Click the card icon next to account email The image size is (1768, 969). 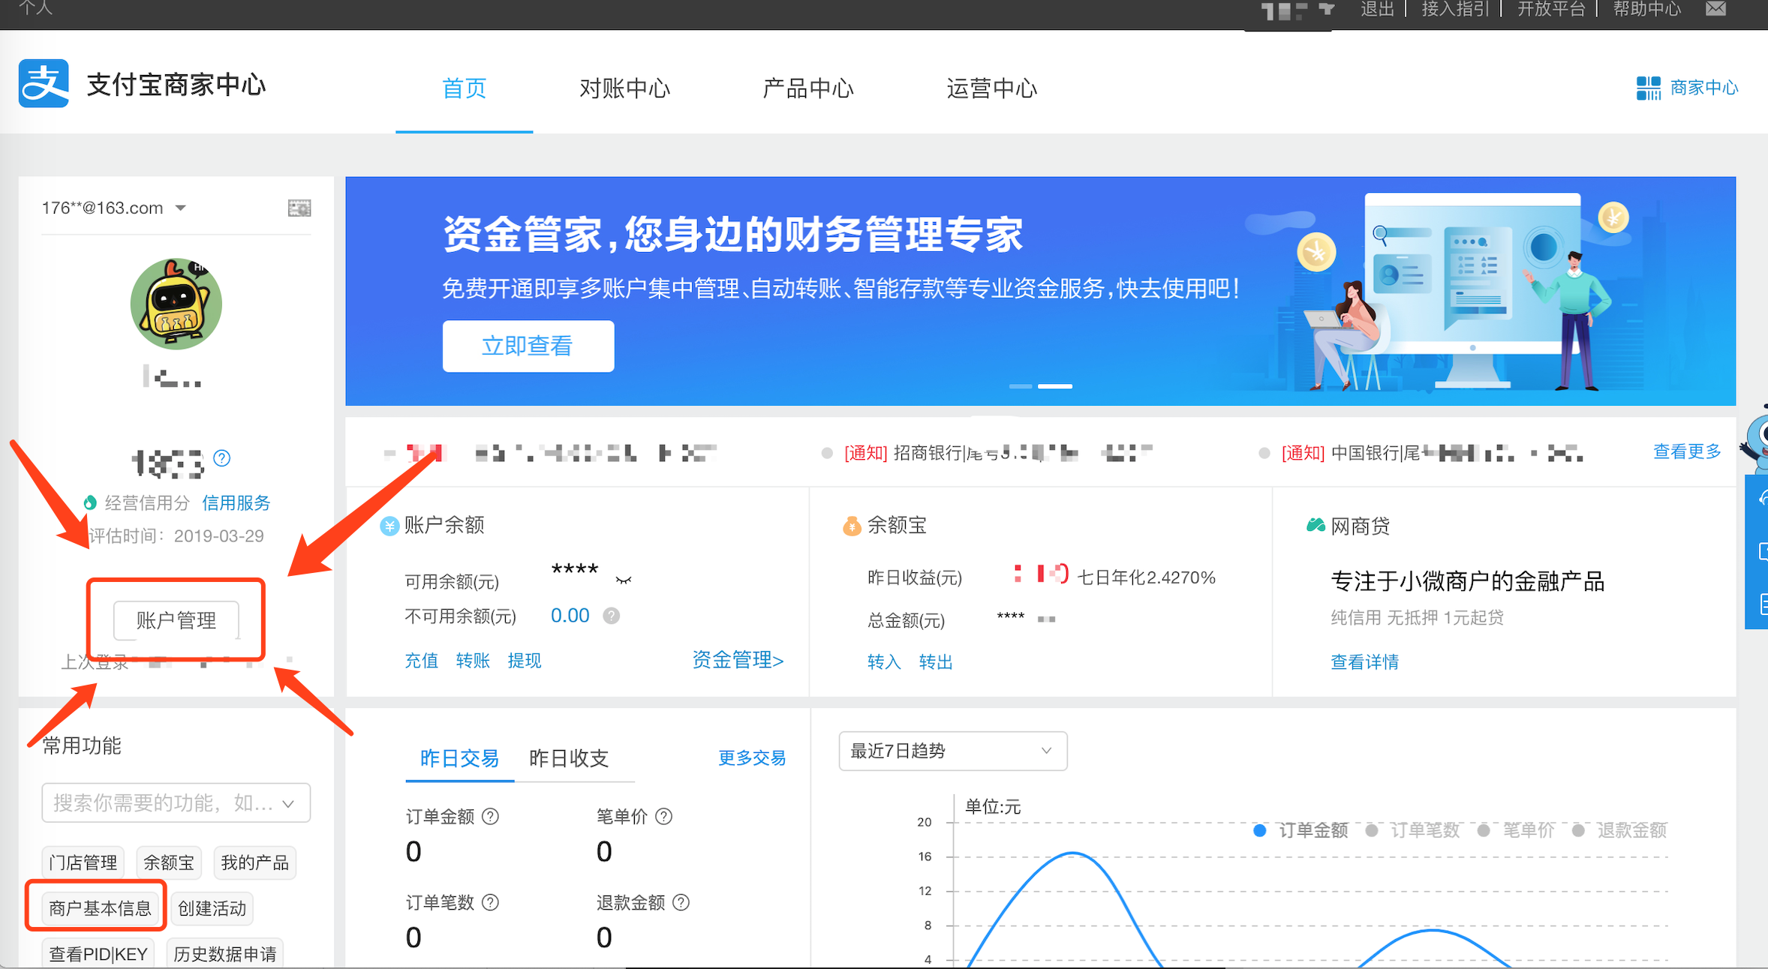coord(299,208)
